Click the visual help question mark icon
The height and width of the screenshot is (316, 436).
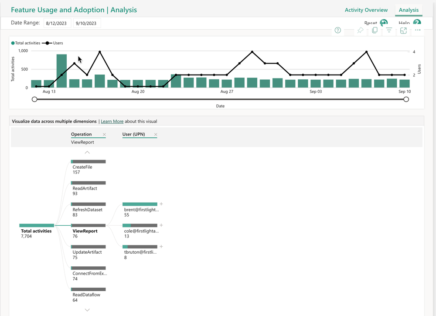(x=337, y=30)
